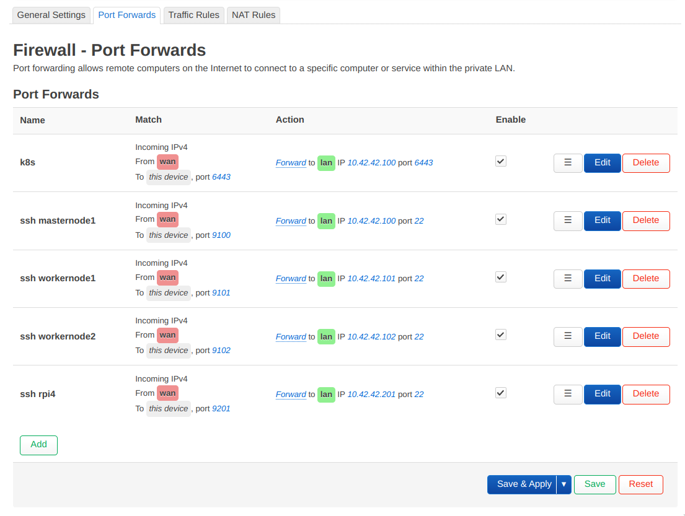Viewport: 685px width, 516px height.
Task: Click the wan zone badge for ssh rpi4
Action: (x=167, y=393)
